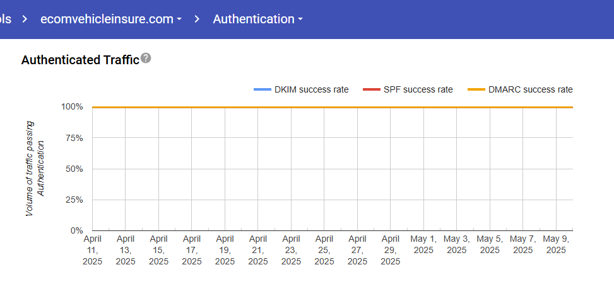Click the breadcrumb chevron before ecomvehicleinsure.com
Viewport: 614px width, 294px height.
pyautogui.click(x=25, y=19)
